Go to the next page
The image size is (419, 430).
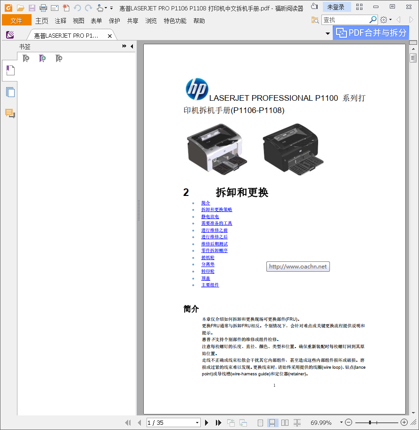tap(207, 422)
